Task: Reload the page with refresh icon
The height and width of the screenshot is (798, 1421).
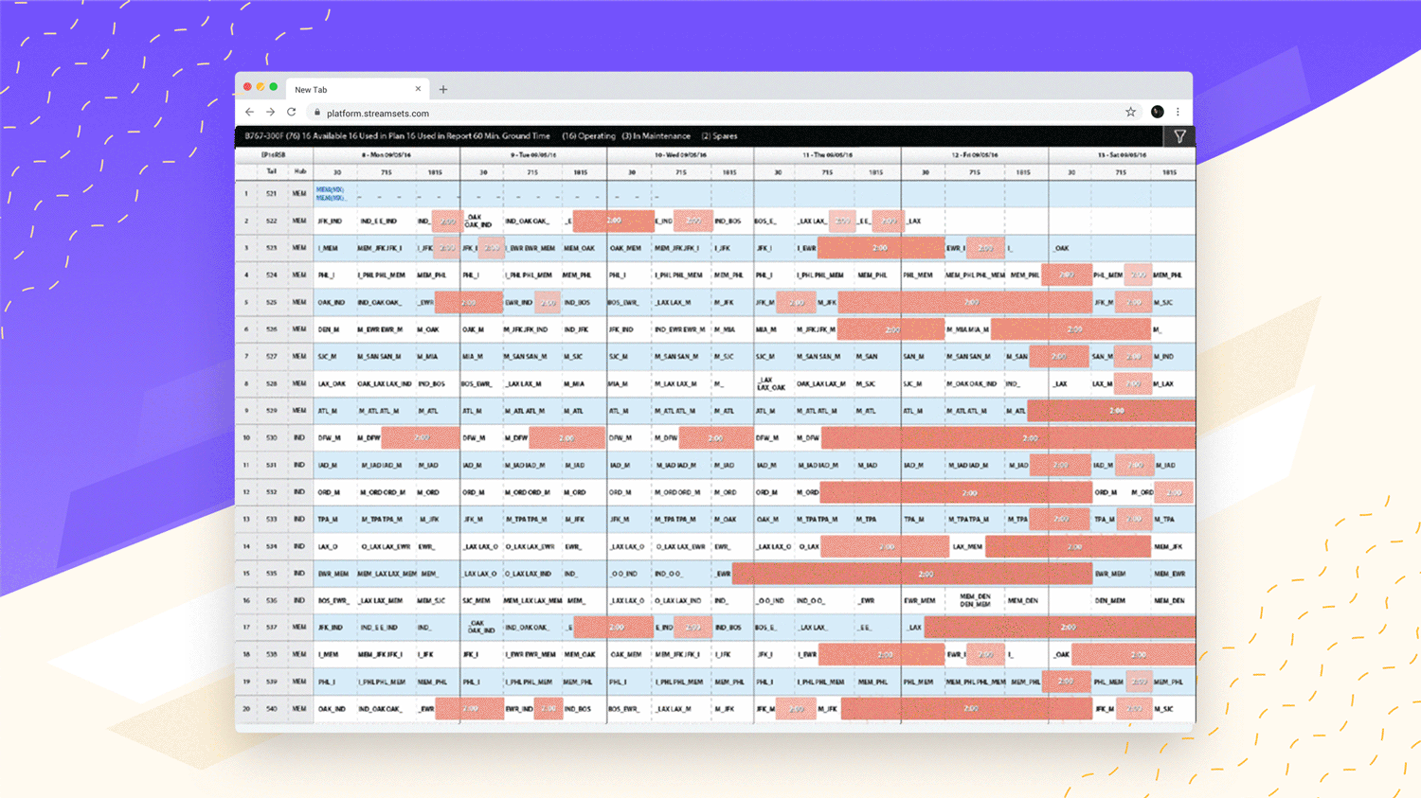Action: 292,113
